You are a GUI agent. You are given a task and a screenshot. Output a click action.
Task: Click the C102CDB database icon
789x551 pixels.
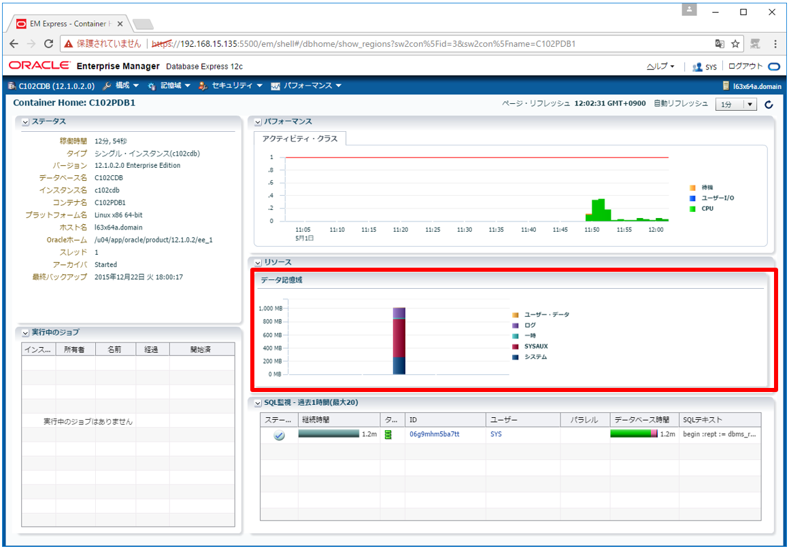(12, 86)
